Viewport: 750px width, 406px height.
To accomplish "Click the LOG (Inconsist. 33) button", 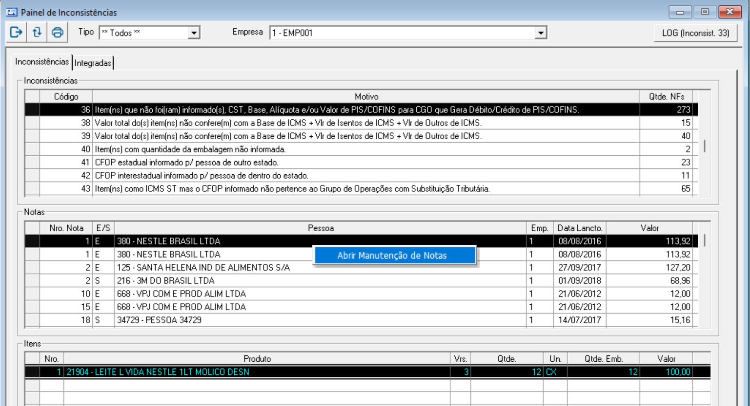I will click(x=695, y=33).
